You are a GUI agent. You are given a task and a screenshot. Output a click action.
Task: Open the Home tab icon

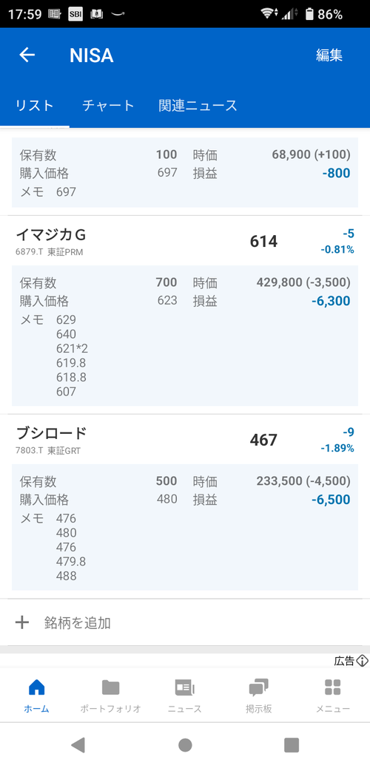[x=37, y=687]
